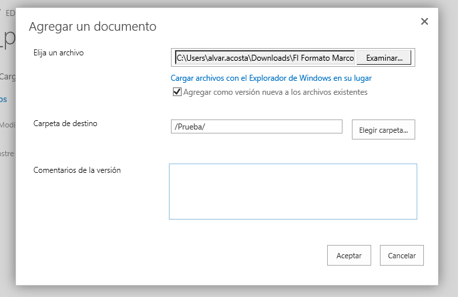Focus the version comments text area
The height and width of the screenshot is (297, 458).
pos(292,191)
